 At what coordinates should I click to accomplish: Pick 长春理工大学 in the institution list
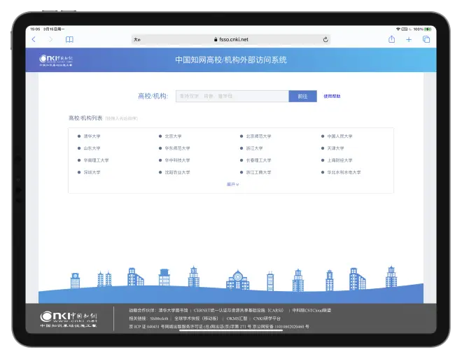(x=259, y=160)
